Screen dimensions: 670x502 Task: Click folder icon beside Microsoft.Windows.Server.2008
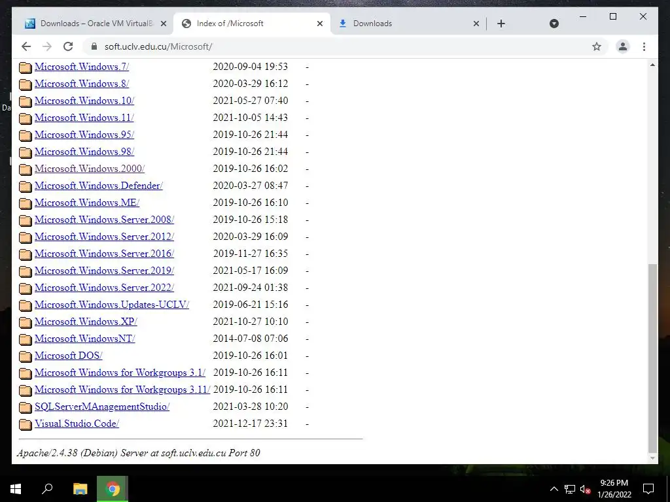click(x=26, y=220)
